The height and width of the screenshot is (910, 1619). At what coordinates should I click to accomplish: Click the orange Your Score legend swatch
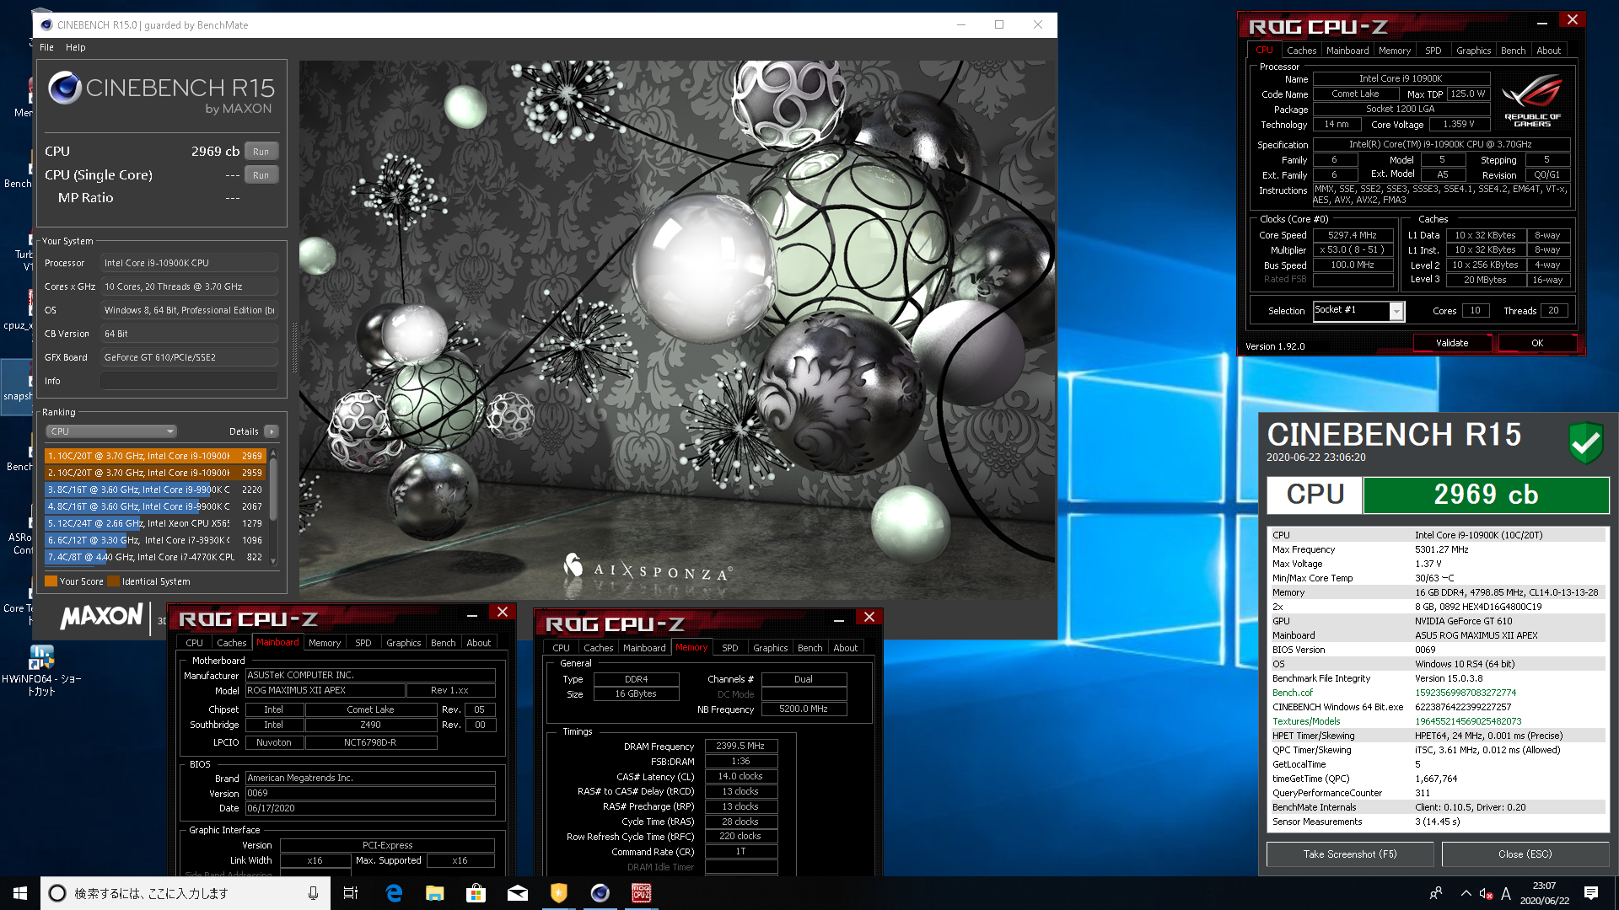tap(51, 581)
